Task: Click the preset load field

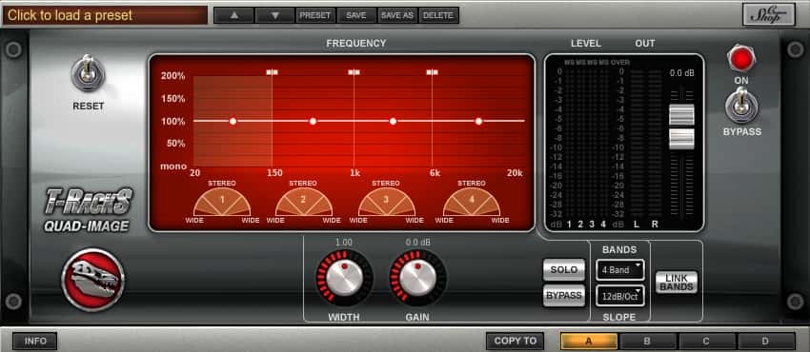Action: [x=105, y=15]
